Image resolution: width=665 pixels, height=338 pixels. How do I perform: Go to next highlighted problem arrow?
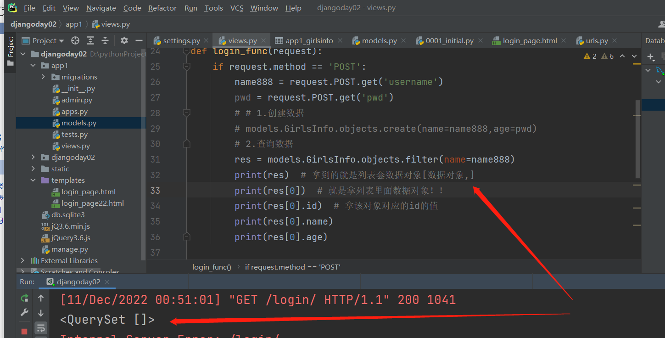coord(634,56)
